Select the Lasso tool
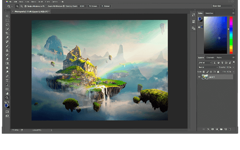 tap(7, 24)
